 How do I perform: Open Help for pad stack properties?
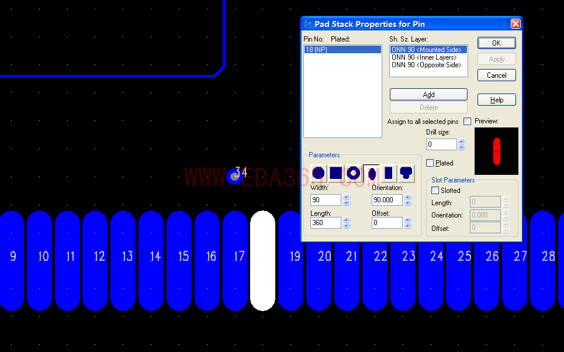[496, 100]
